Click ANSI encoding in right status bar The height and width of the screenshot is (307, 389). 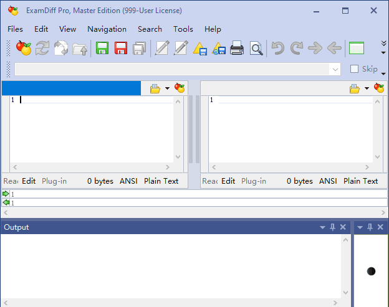(328, 181)
